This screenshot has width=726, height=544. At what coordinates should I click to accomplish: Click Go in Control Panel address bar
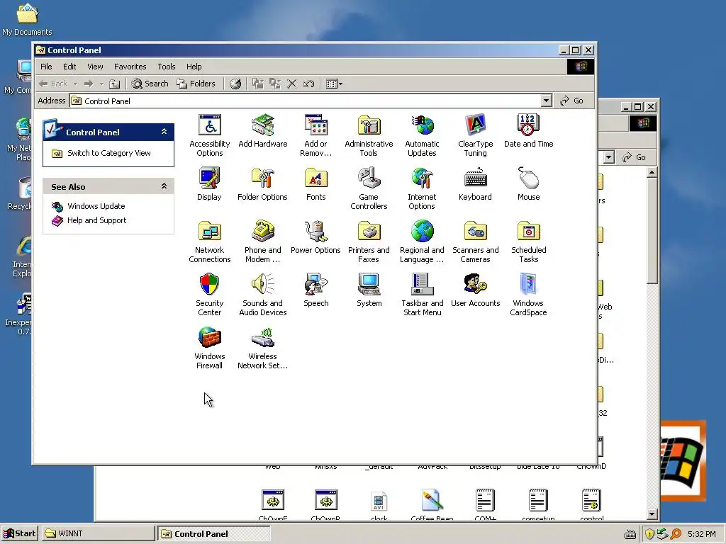(572, 101)
